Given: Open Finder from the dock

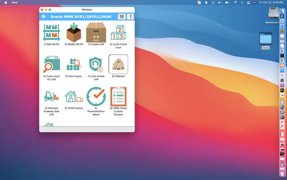Looking at the screenshot, I should [282, 11].
